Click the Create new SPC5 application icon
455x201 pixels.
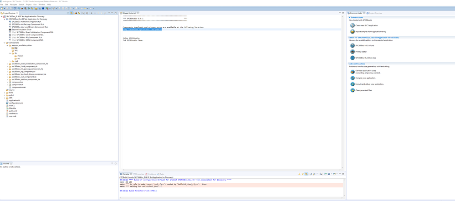coord(352,25)
